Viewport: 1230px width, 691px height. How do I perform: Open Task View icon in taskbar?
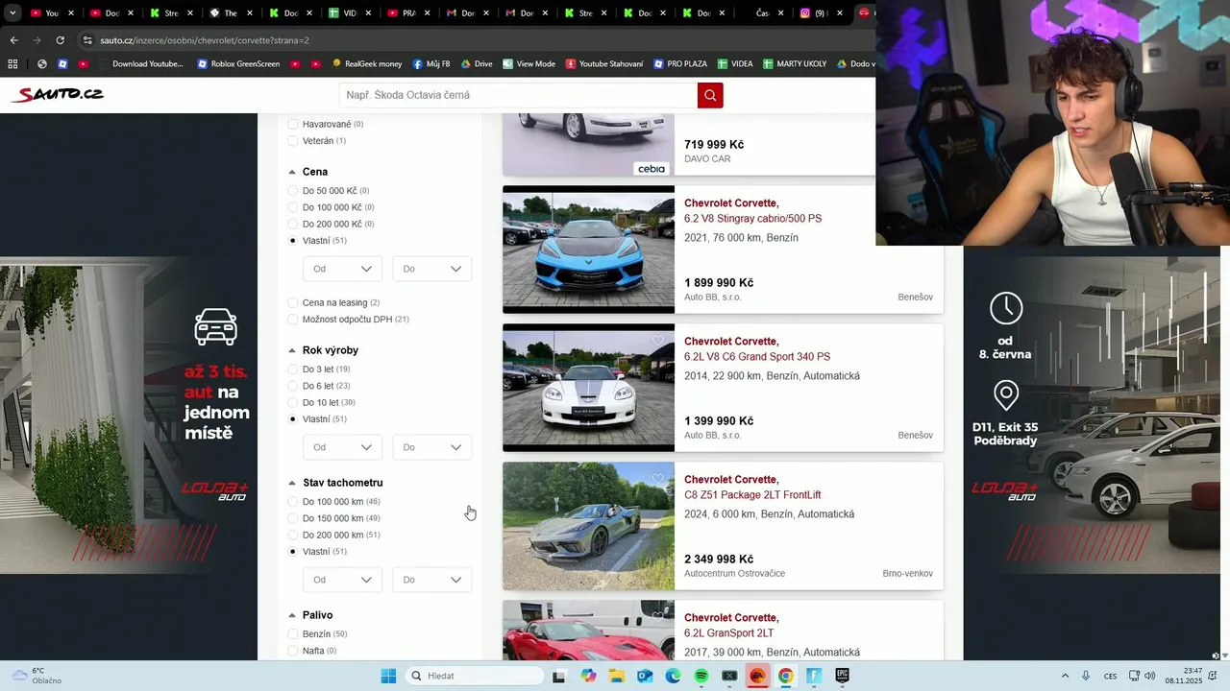pos(559,676)
